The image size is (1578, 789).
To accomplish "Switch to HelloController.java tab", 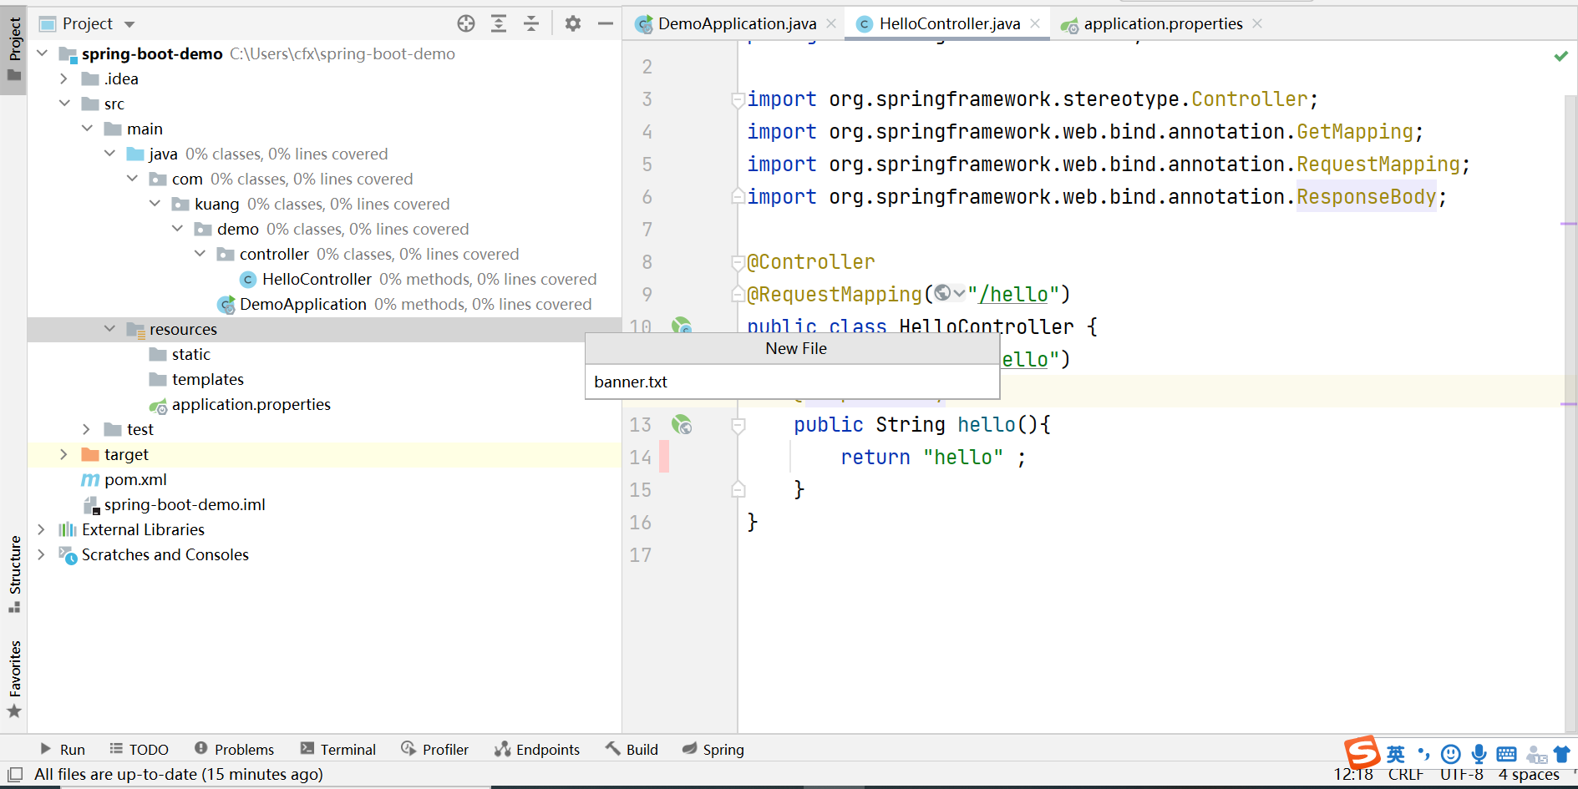I will 949,23.
